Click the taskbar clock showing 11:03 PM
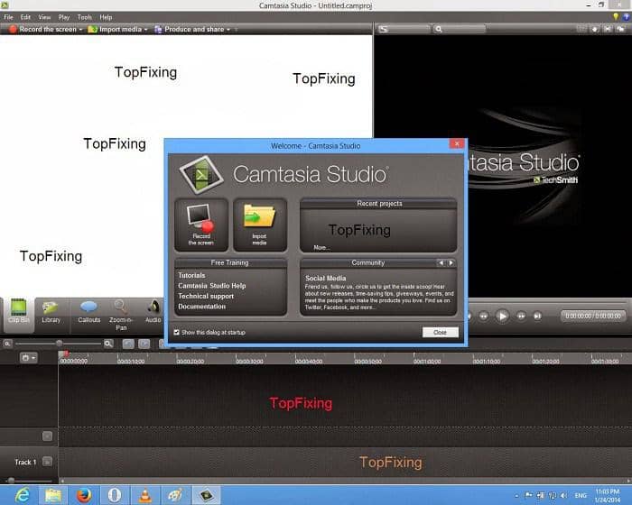 607,495
